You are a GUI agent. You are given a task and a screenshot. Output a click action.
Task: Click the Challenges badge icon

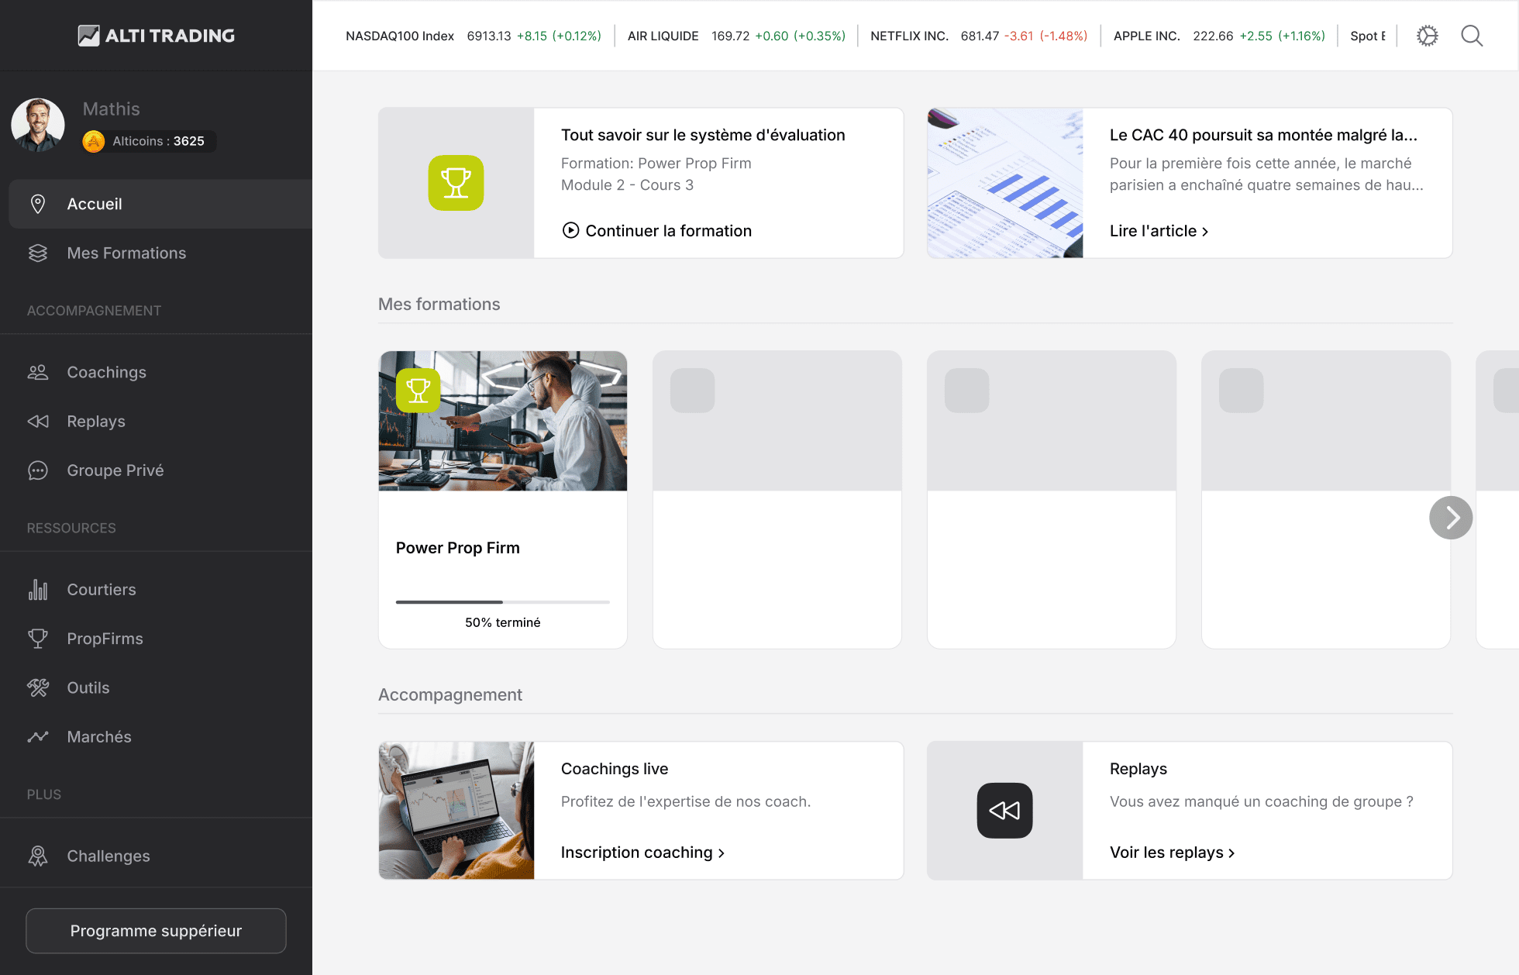(x=37, y=856)
